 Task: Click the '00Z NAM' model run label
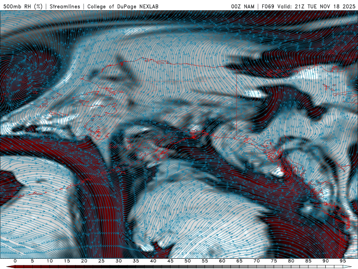[243, 6]
